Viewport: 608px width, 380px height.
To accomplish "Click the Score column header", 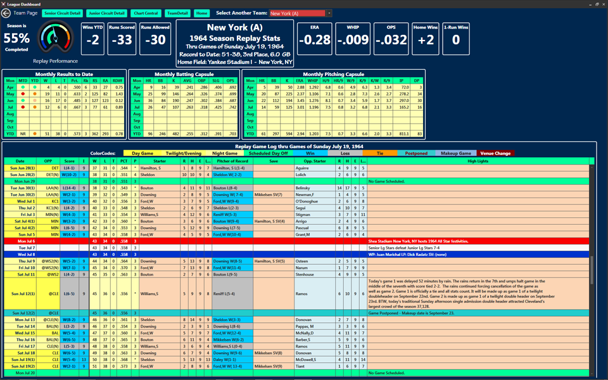I will 70,161.
